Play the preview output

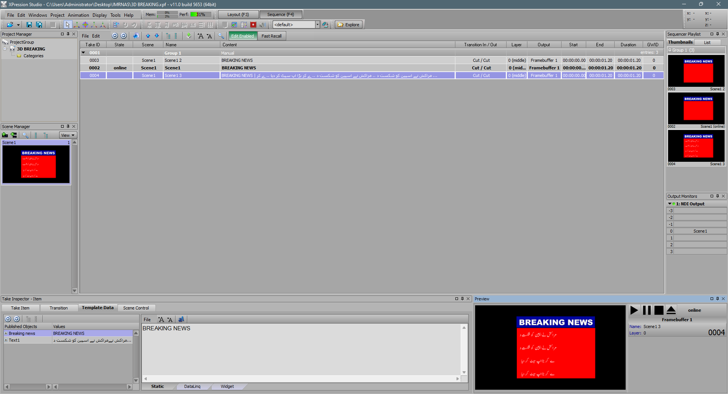point(634,310)
